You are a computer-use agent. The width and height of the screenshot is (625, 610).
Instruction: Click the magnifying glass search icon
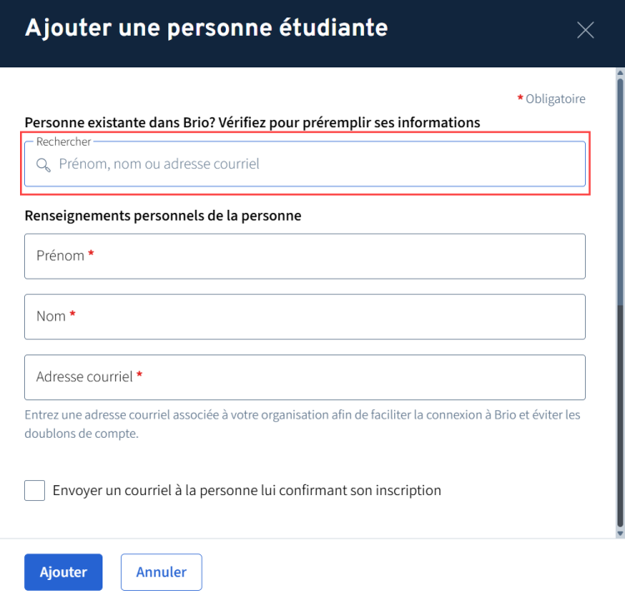(x=43, y=165)
